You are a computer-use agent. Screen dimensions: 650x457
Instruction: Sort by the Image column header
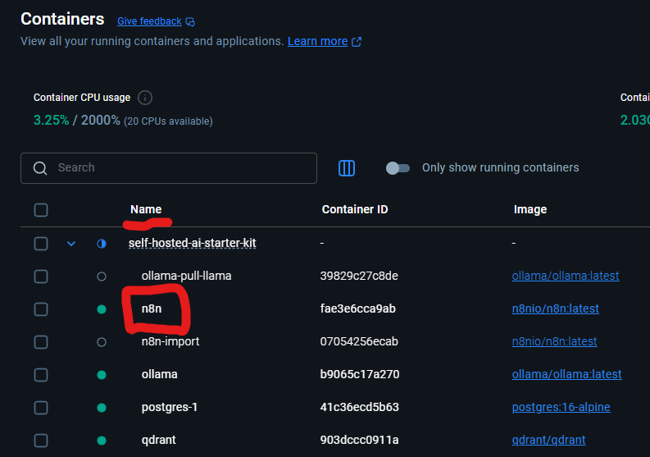(x=530, y=209)
